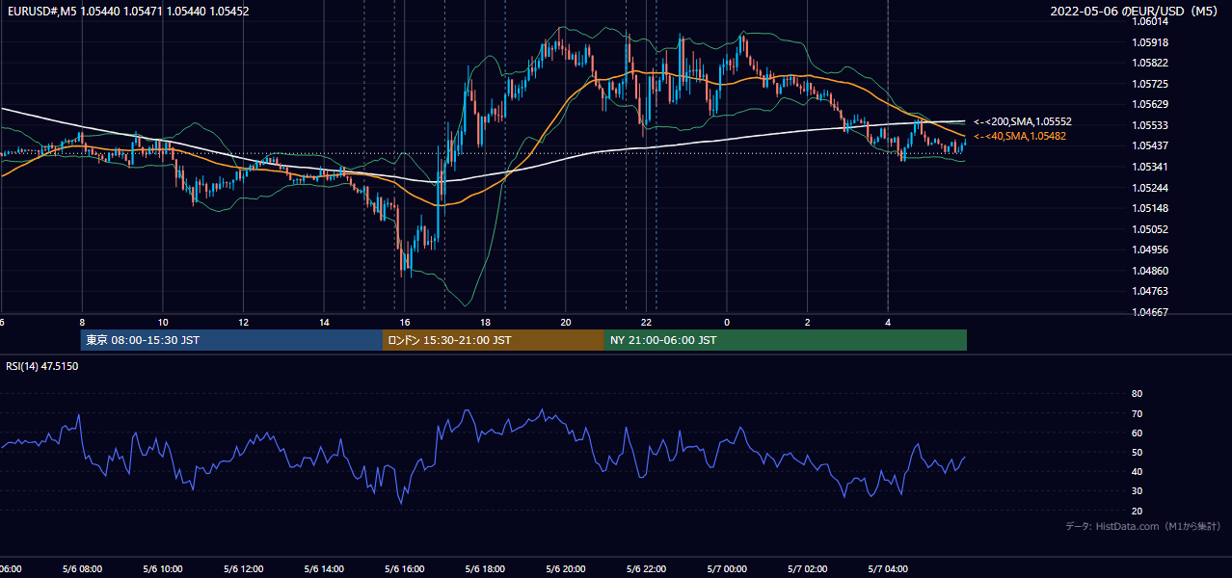Click hour 22 on price chart time axis

pos(647,322)
